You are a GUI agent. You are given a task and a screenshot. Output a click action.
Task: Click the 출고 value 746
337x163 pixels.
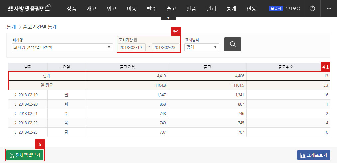pyautogui.click(x=241, y=113)
